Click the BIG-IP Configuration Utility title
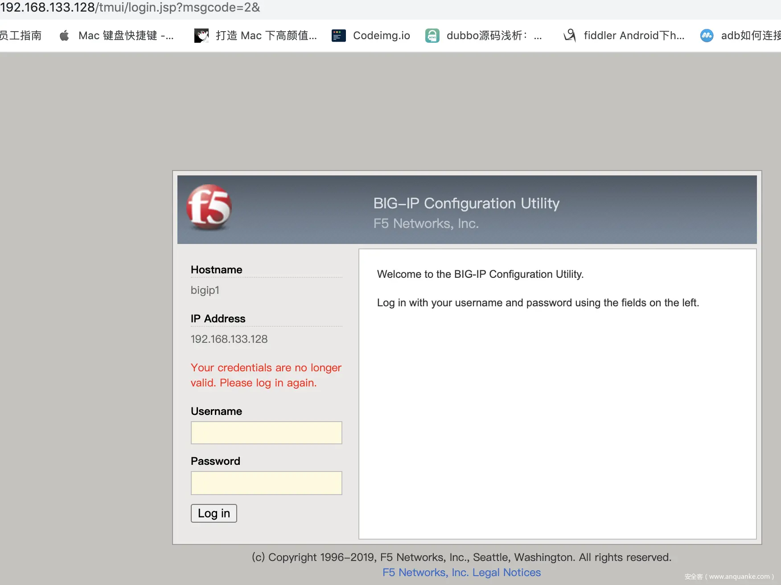781x585 pixels. [x=466, y=203]
